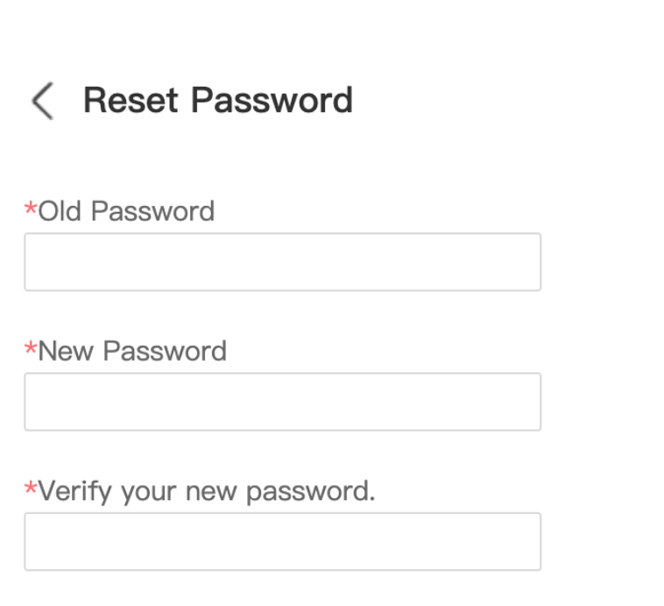Select the Verify your new password field
Viewport: 664px width, 606px height.
click(282, 542)
